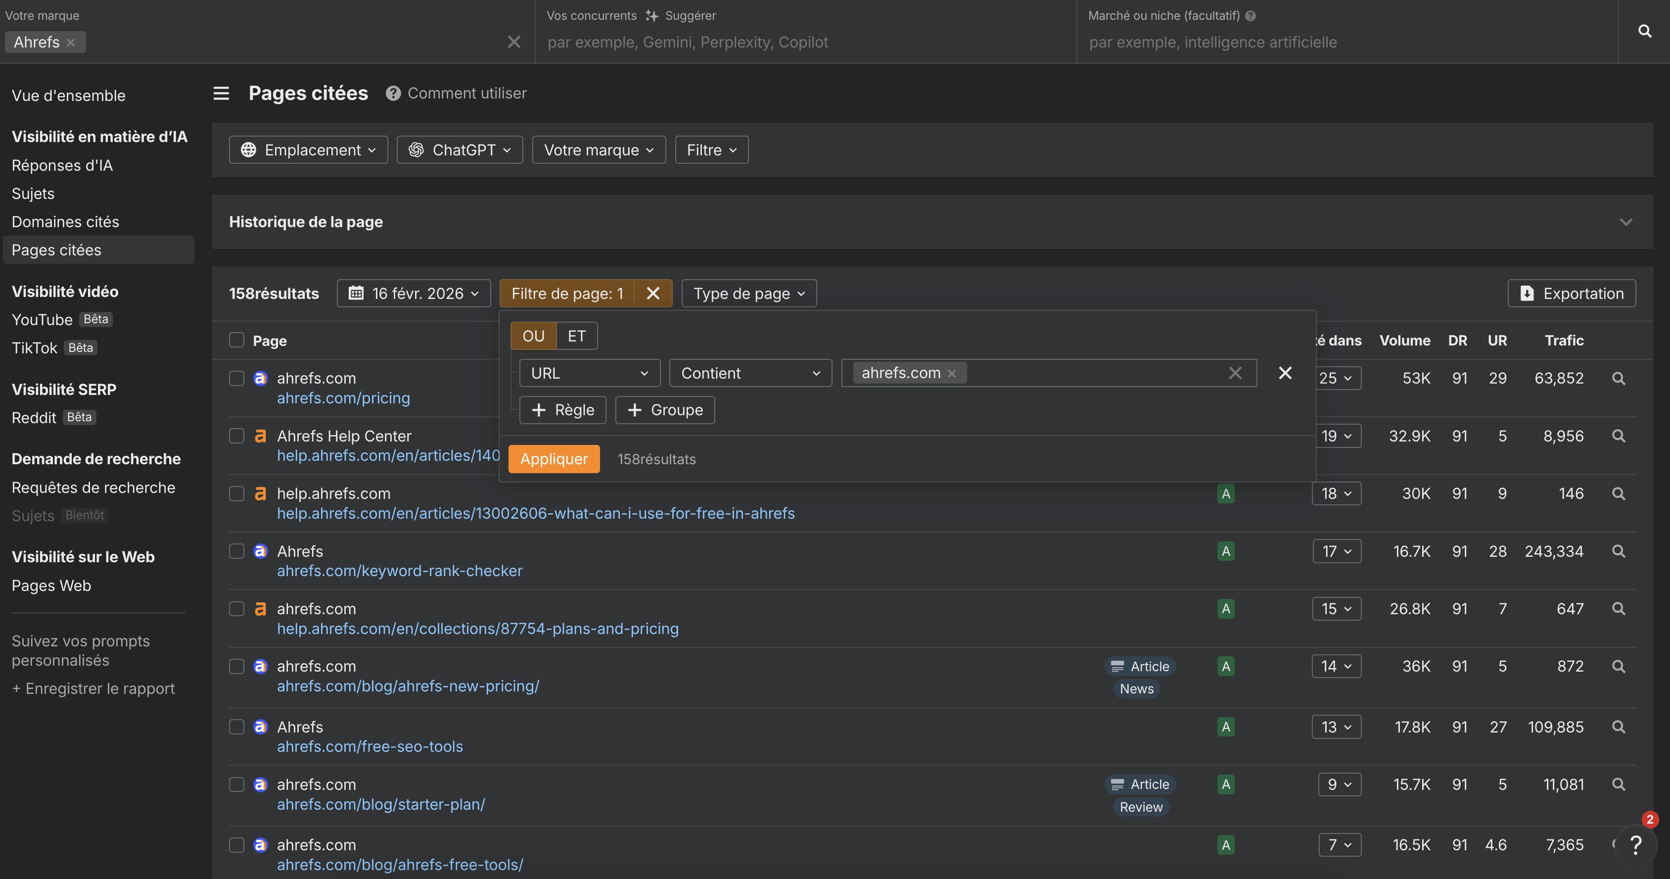Expand the Historique de la page panel

pos(1625,222)
